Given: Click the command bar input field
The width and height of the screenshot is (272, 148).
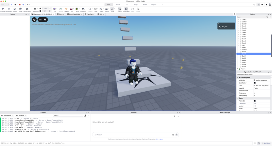Looking at the screenshot, I should coord(126,143).
